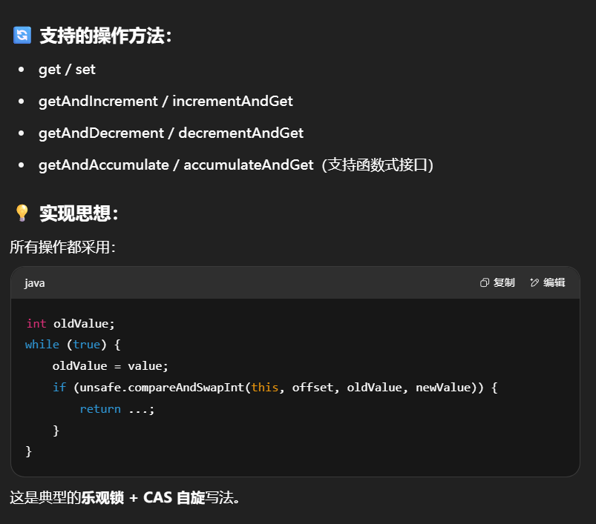Click the getAndDecrement / decrementAndGet list item

(x=171, y=133)
